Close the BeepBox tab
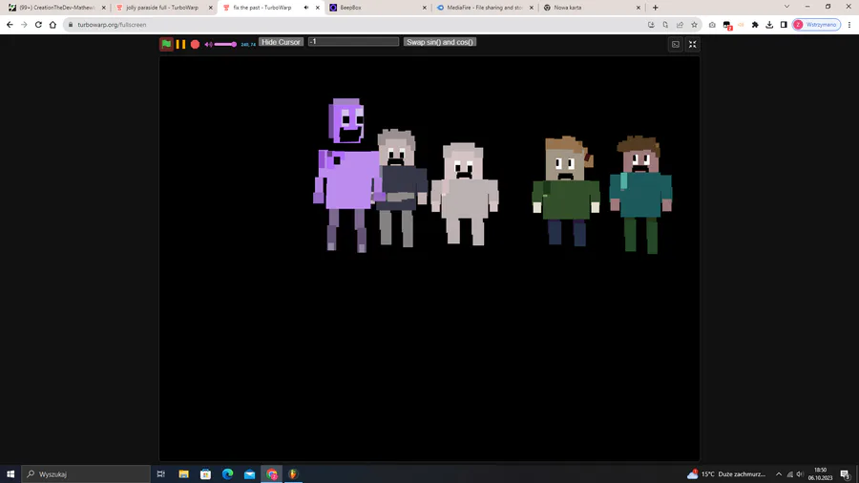The image size is (859, 483). point(424,8)
